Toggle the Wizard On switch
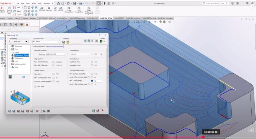 coord(103,41)
